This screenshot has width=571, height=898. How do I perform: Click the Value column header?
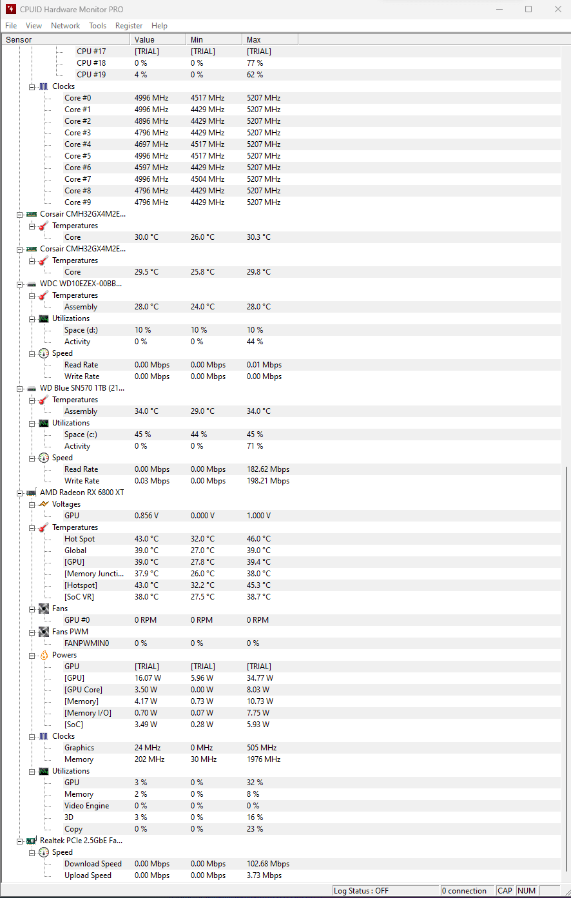pyautogui.click(x=158, y=40)
